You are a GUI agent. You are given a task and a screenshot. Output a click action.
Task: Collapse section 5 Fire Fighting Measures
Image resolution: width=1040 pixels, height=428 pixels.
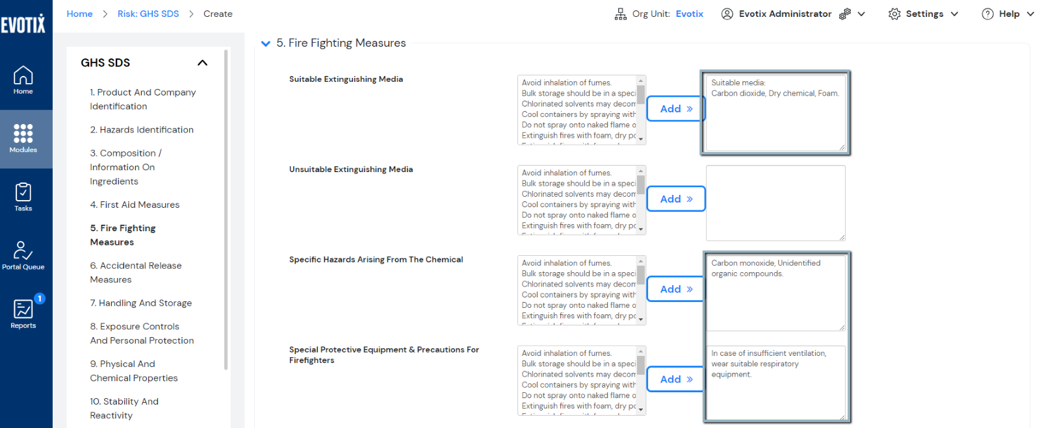click(265, 44)
